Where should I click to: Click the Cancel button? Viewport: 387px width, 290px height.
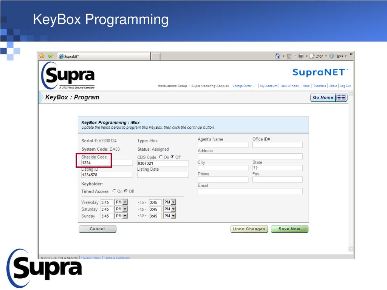pos(98,229)
